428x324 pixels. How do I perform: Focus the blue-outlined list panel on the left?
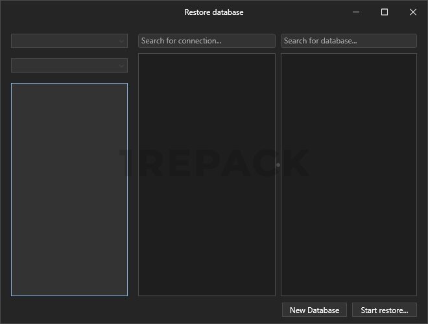[x=69, y=189]
